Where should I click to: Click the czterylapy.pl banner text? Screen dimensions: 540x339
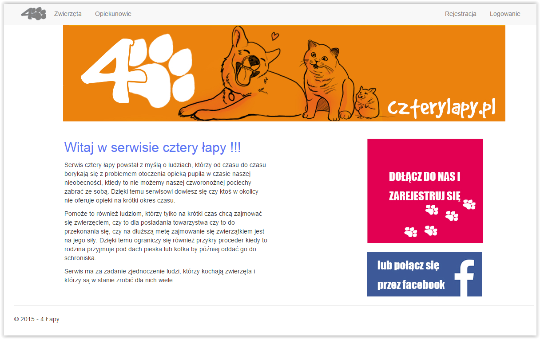(x=441, y=108)
